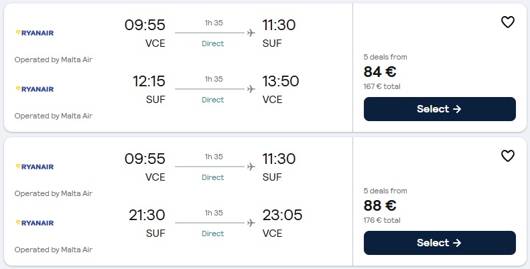Click the Ryanair logo beside the 12:15 flight
The image size is (530, 269).
point(35,89)
